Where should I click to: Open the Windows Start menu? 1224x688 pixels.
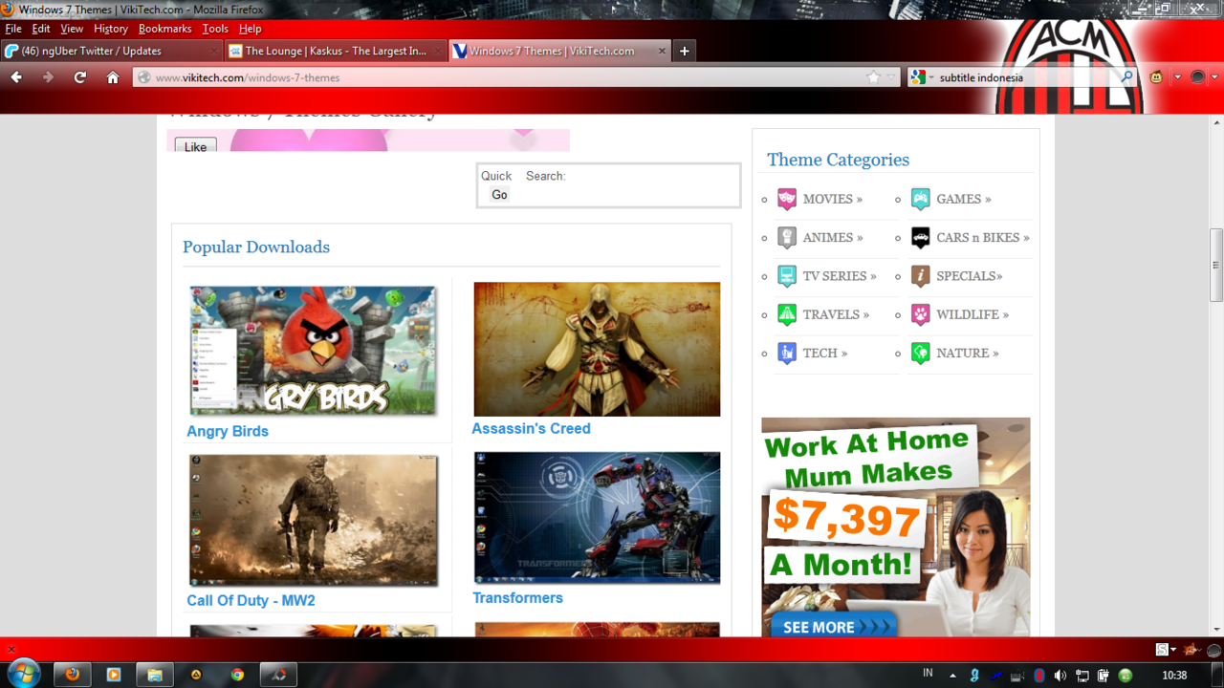click(x=22, y=674)
